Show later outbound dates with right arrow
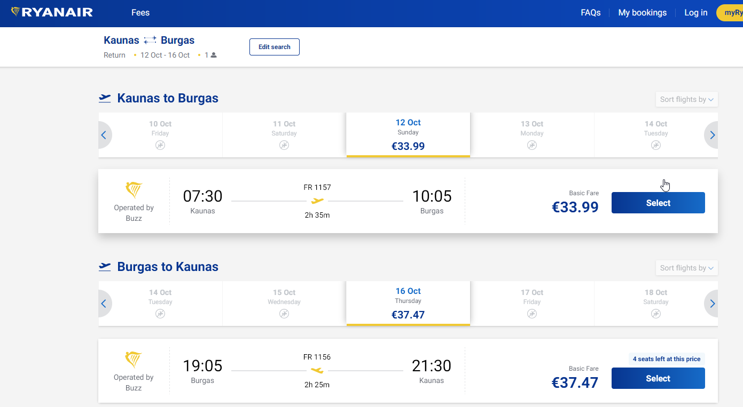The width and height of the screenshot is (743, 407). tap(712, 135)
